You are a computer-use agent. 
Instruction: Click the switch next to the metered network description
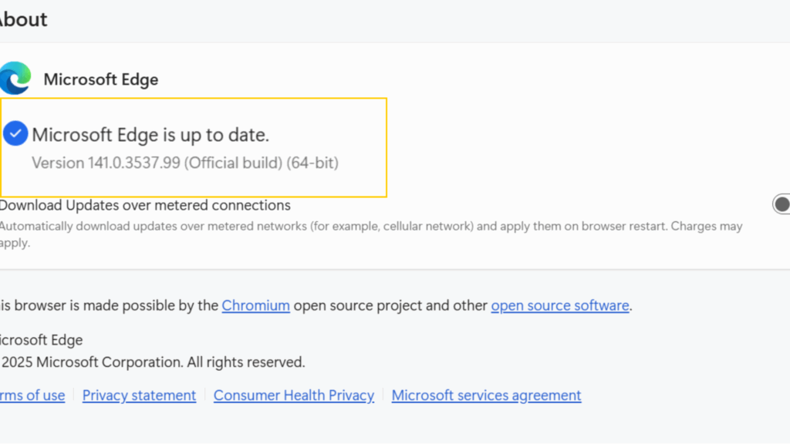(x=780, y=204)
